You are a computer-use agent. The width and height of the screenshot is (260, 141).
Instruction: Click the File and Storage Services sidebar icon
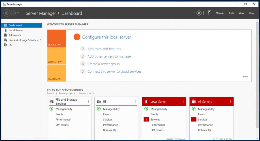click(6, 40)
